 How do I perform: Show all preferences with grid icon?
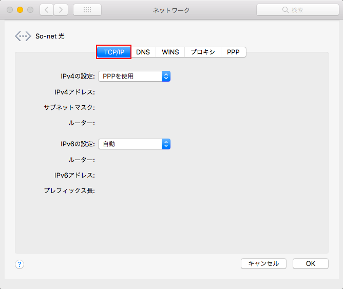click(x=87, y=10)
